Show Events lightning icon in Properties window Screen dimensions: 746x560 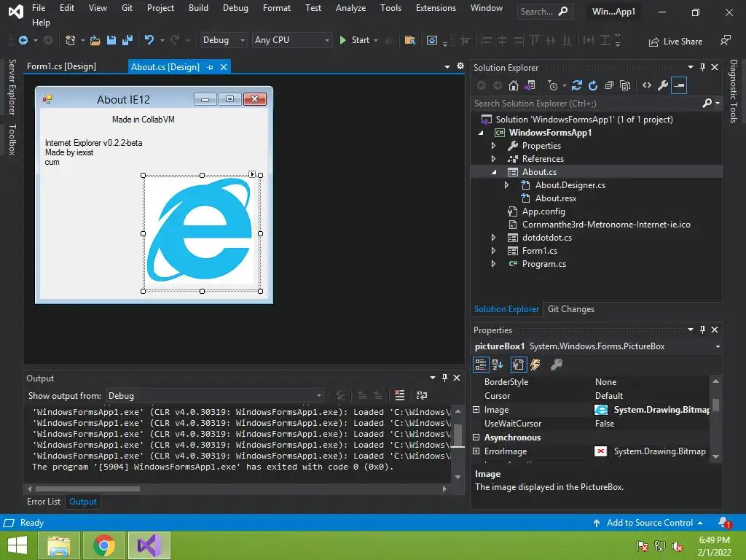[535, 365]
